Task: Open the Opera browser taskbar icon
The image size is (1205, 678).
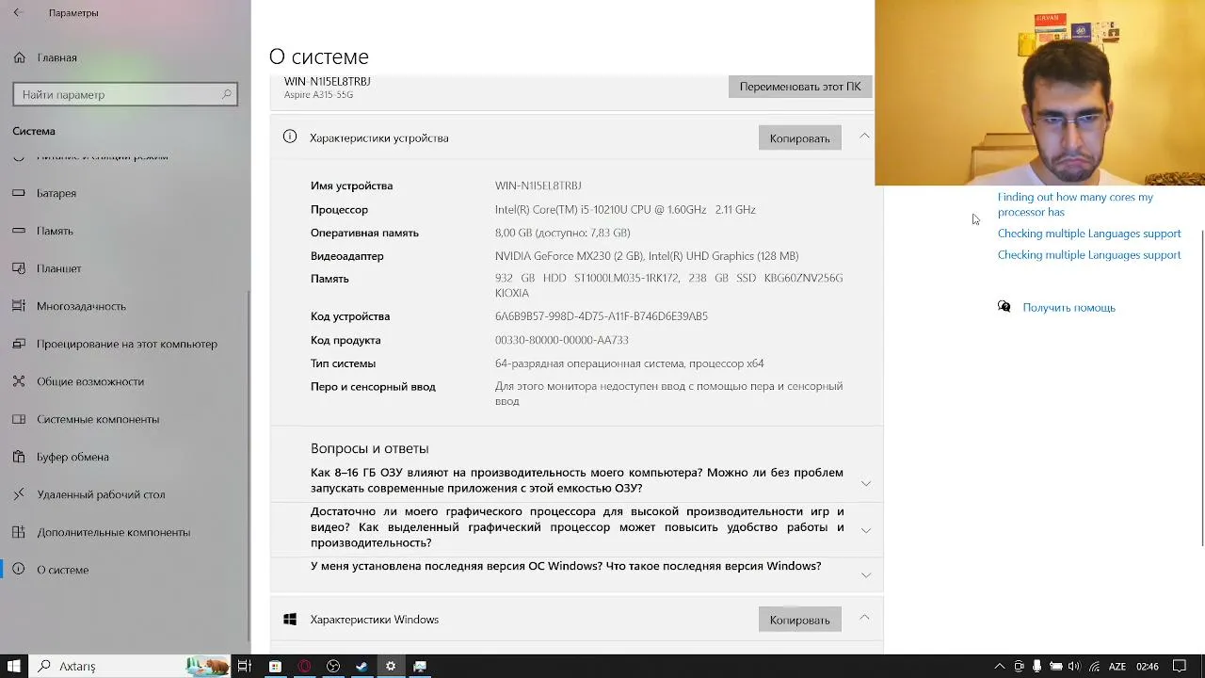Action: click(x=304, y=666)
